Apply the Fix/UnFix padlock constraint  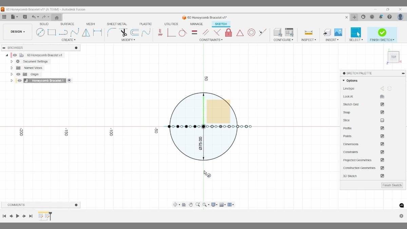pyautogui.click(x=228, y=32)
